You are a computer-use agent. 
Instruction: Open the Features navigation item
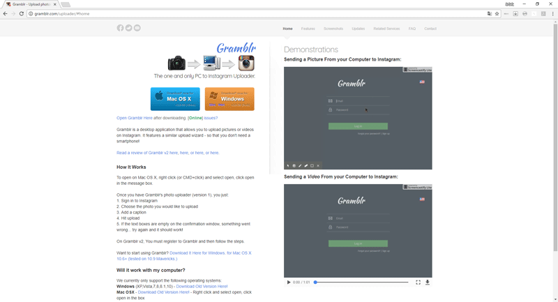coord(308,29)
